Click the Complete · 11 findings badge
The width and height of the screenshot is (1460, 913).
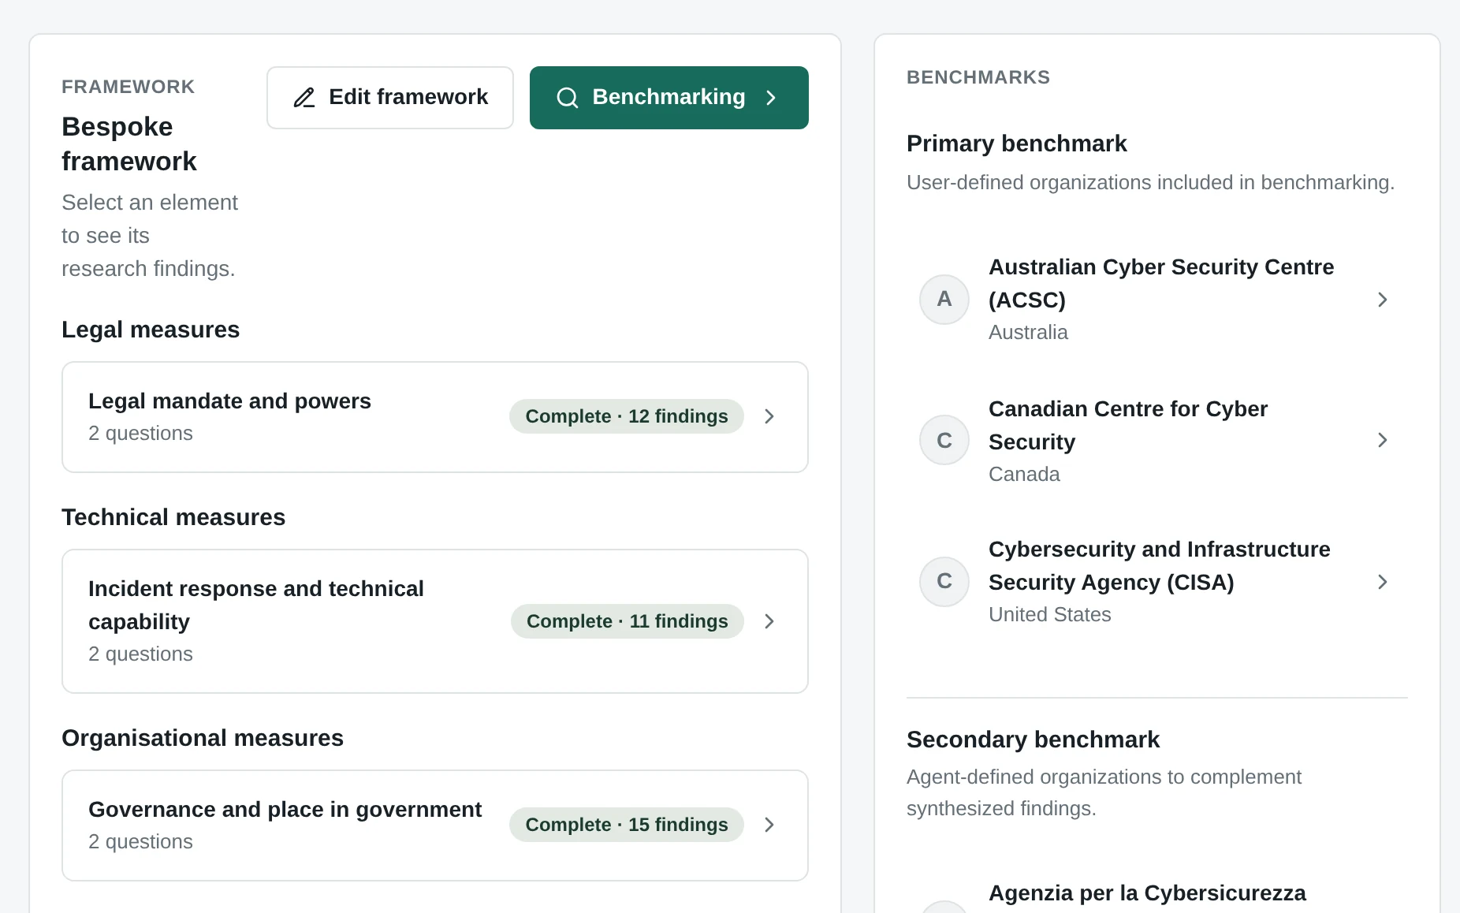[628, 621]
